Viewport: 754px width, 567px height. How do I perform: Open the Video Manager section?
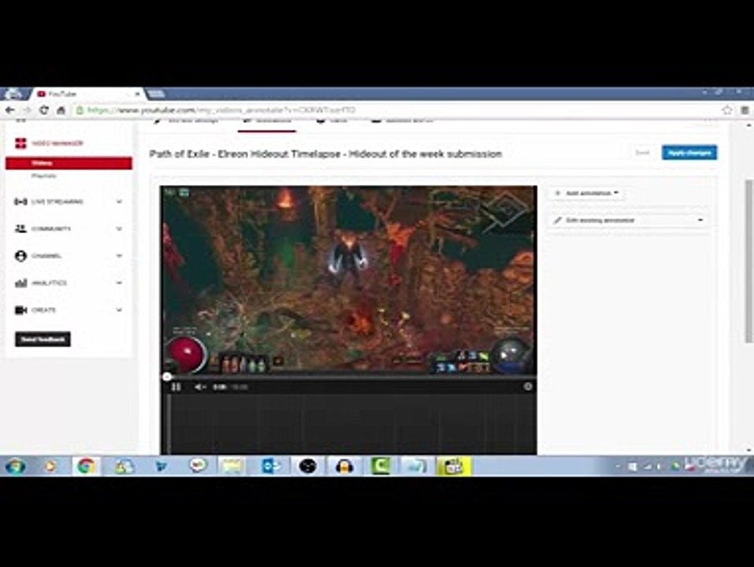click(58, 143)
